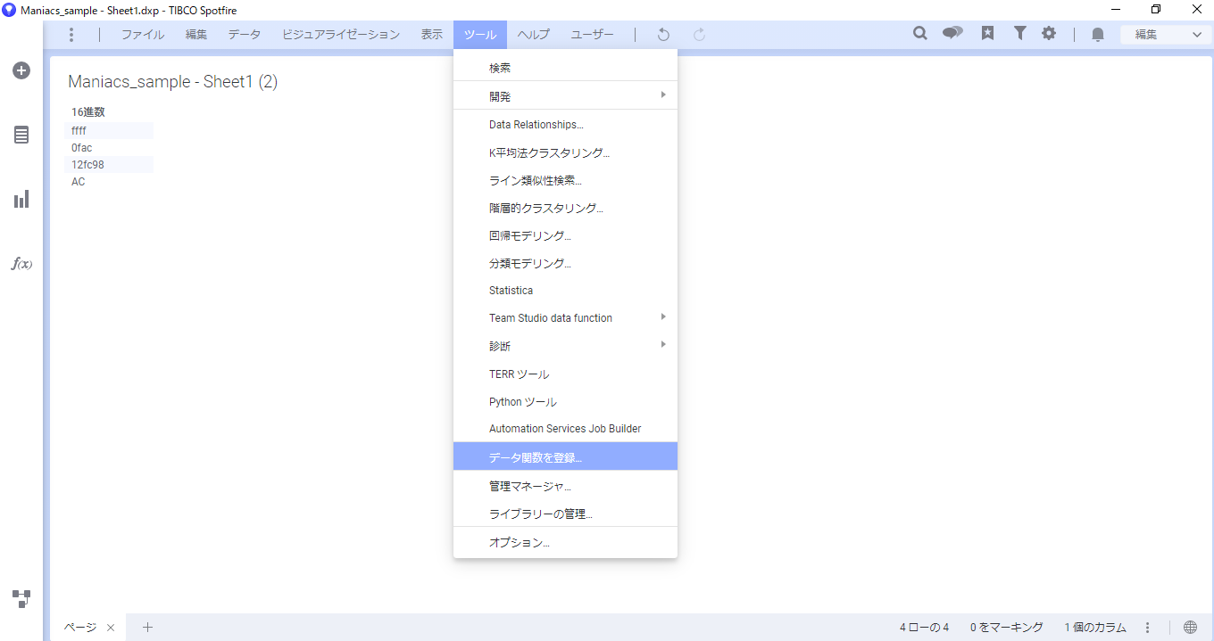Open Python ツール menu item
The width and height of the screenshot is (1214, 641).
point(566,402)
